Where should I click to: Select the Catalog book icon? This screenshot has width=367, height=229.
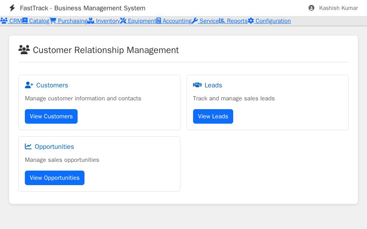click(x=25, y=21)
